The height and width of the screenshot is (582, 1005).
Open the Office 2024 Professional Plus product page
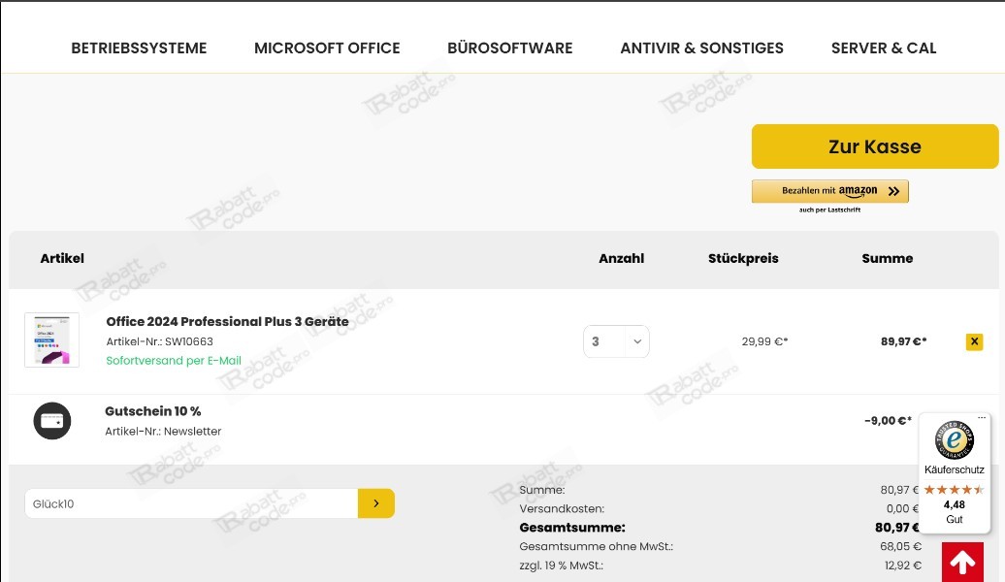click(x=227, y=321)
